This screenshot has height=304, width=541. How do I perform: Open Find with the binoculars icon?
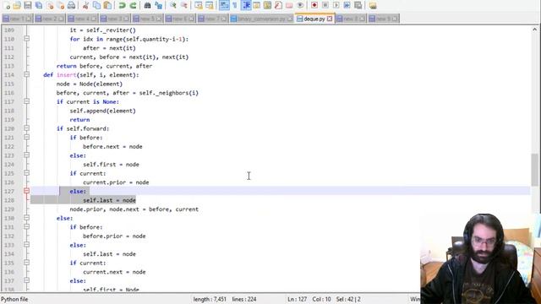click(x=147, y=5)
